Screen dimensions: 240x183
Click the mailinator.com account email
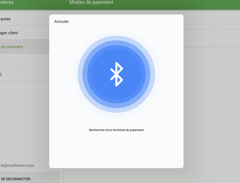17,165
